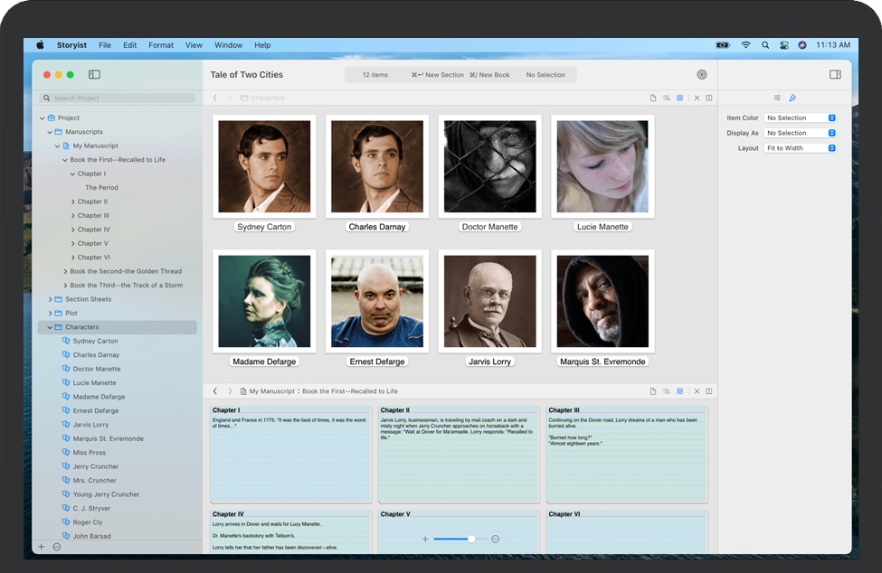The height and width of the screenshot is (573, 882).
Task: Switch top pane to text view
Action: [x=653, y=98]
